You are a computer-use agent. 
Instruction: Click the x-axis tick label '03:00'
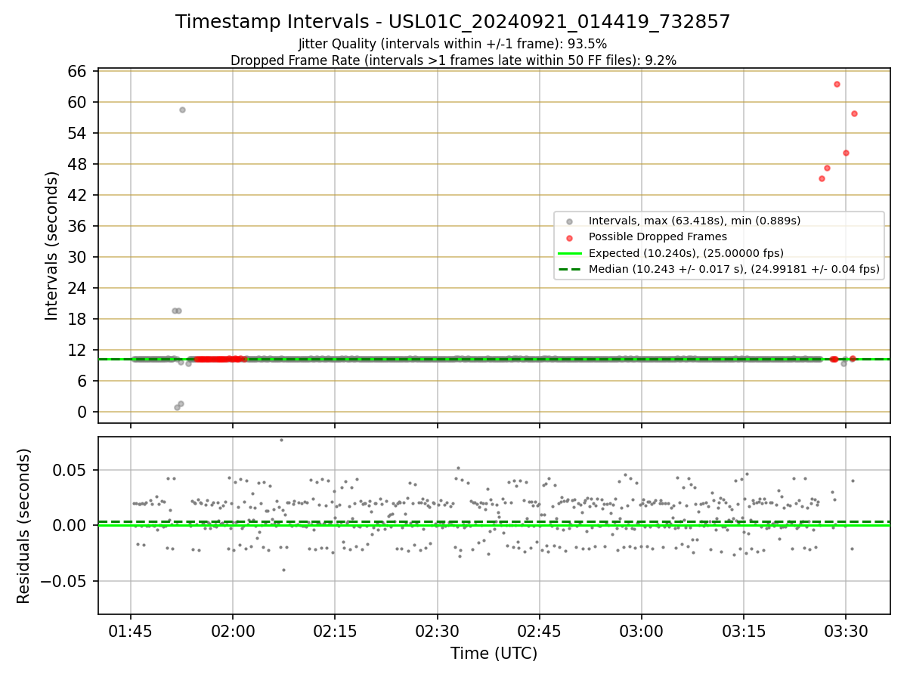642,632
